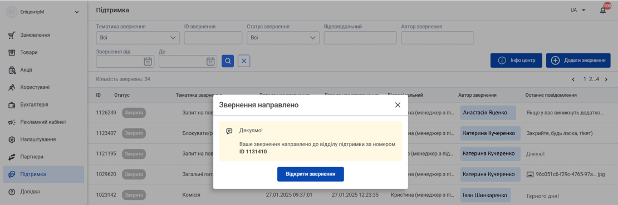Image resolution: width=618 pixels, height=205 pixels.
Task: Click author 'Анастасія Яценко'
Action: [488, 113]
